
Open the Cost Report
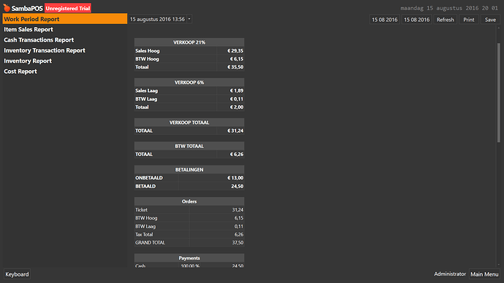click(20, 71)
